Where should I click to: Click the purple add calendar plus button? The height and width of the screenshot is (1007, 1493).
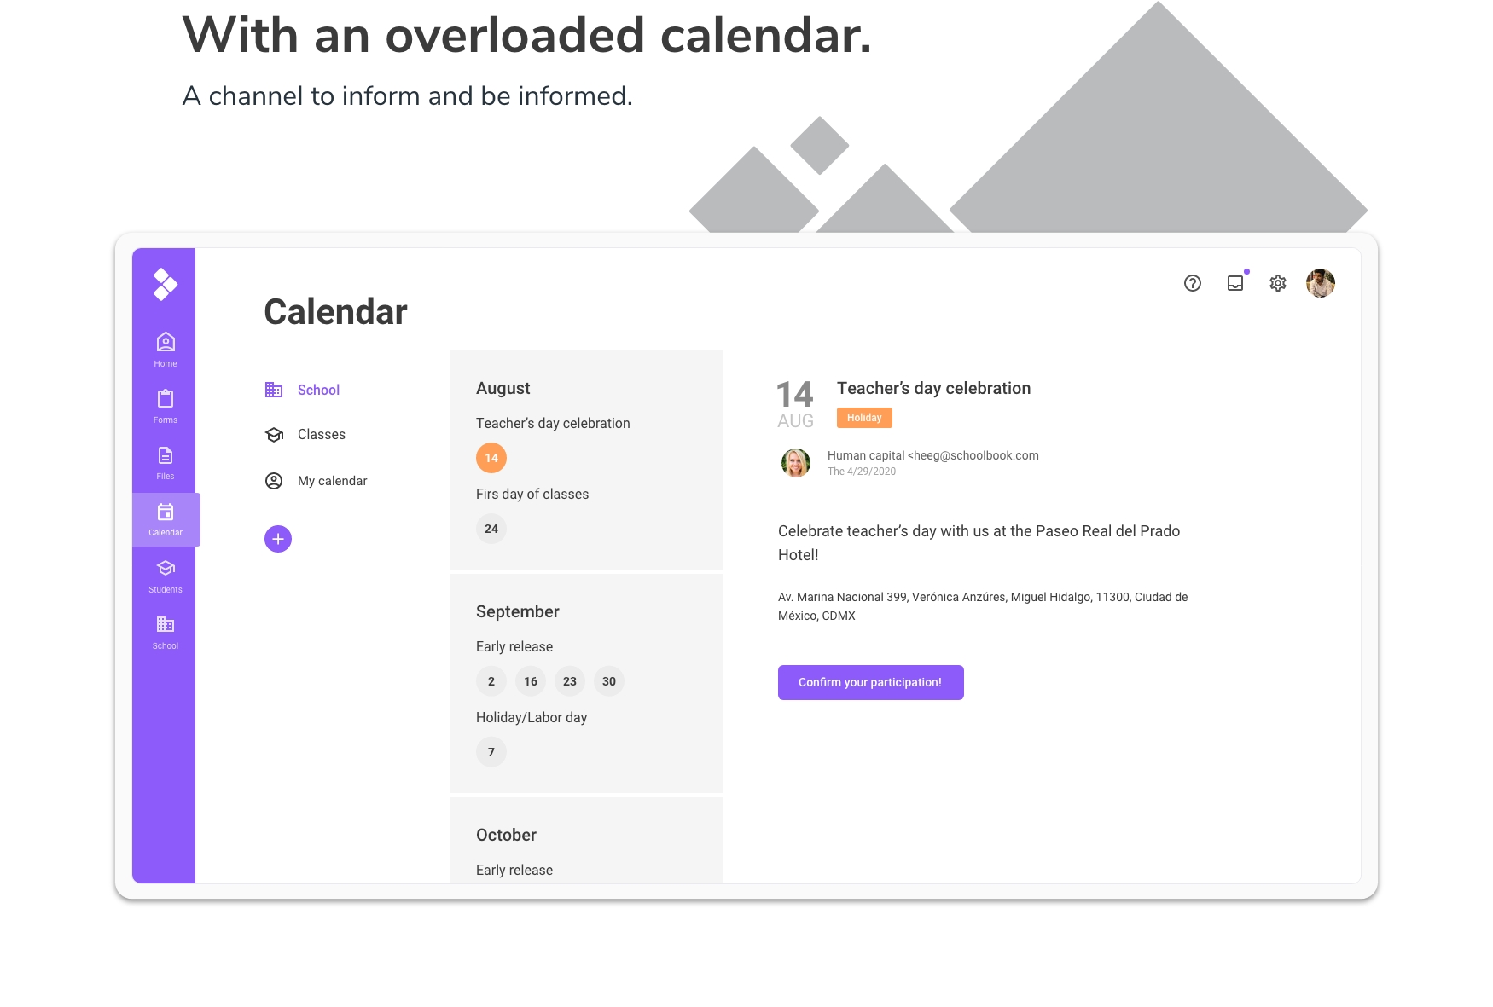[278, 539]
